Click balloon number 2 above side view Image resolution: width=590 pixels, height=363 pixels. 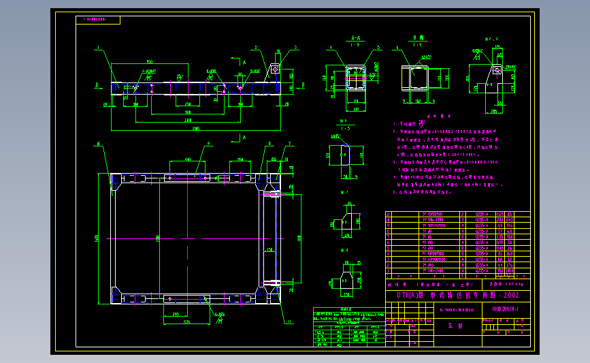pyautogui.click(x=256, y=48)
